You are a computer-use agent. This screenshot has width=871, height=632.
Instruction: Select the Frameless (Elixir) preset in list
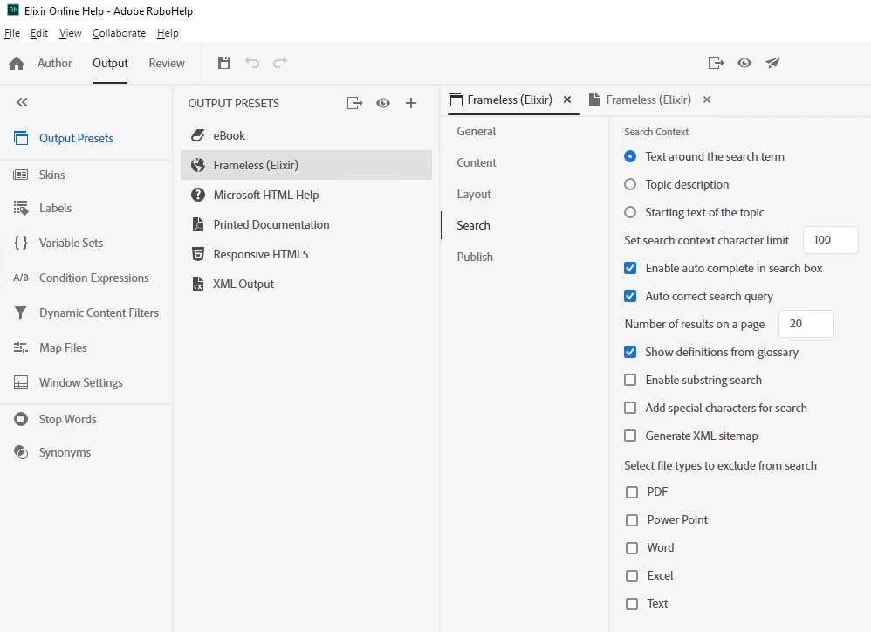306,165
